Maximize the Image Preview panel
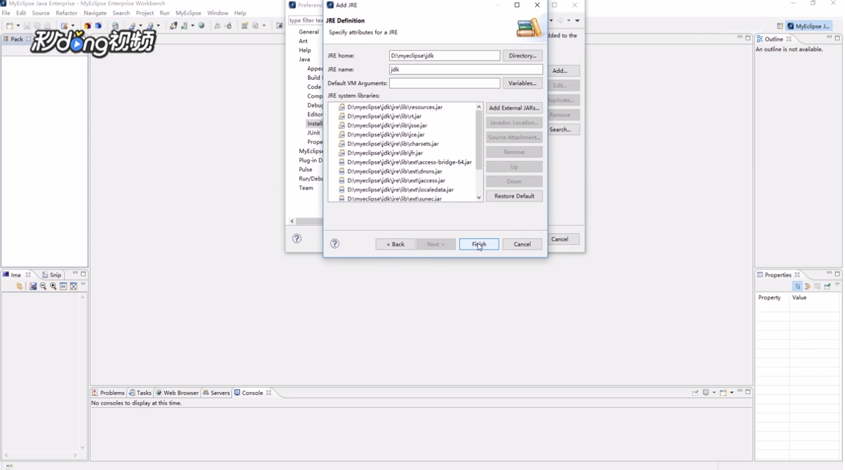Image resolution: width=845 pixels, height=470 pixels. tap(83, 274)
